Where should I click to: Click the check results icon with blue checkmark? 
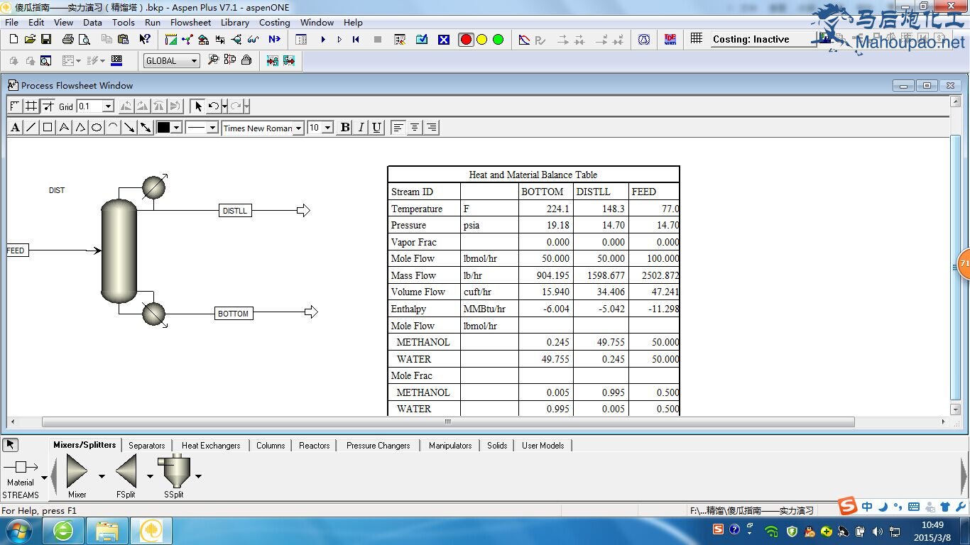tap(422, 39)
